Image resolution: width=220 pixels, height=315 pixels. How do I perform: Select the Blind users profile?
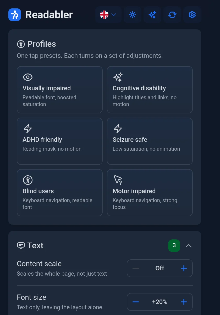60,193
